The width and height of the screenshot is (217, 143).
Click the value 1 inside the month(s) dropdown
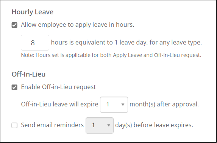(108, 105)
